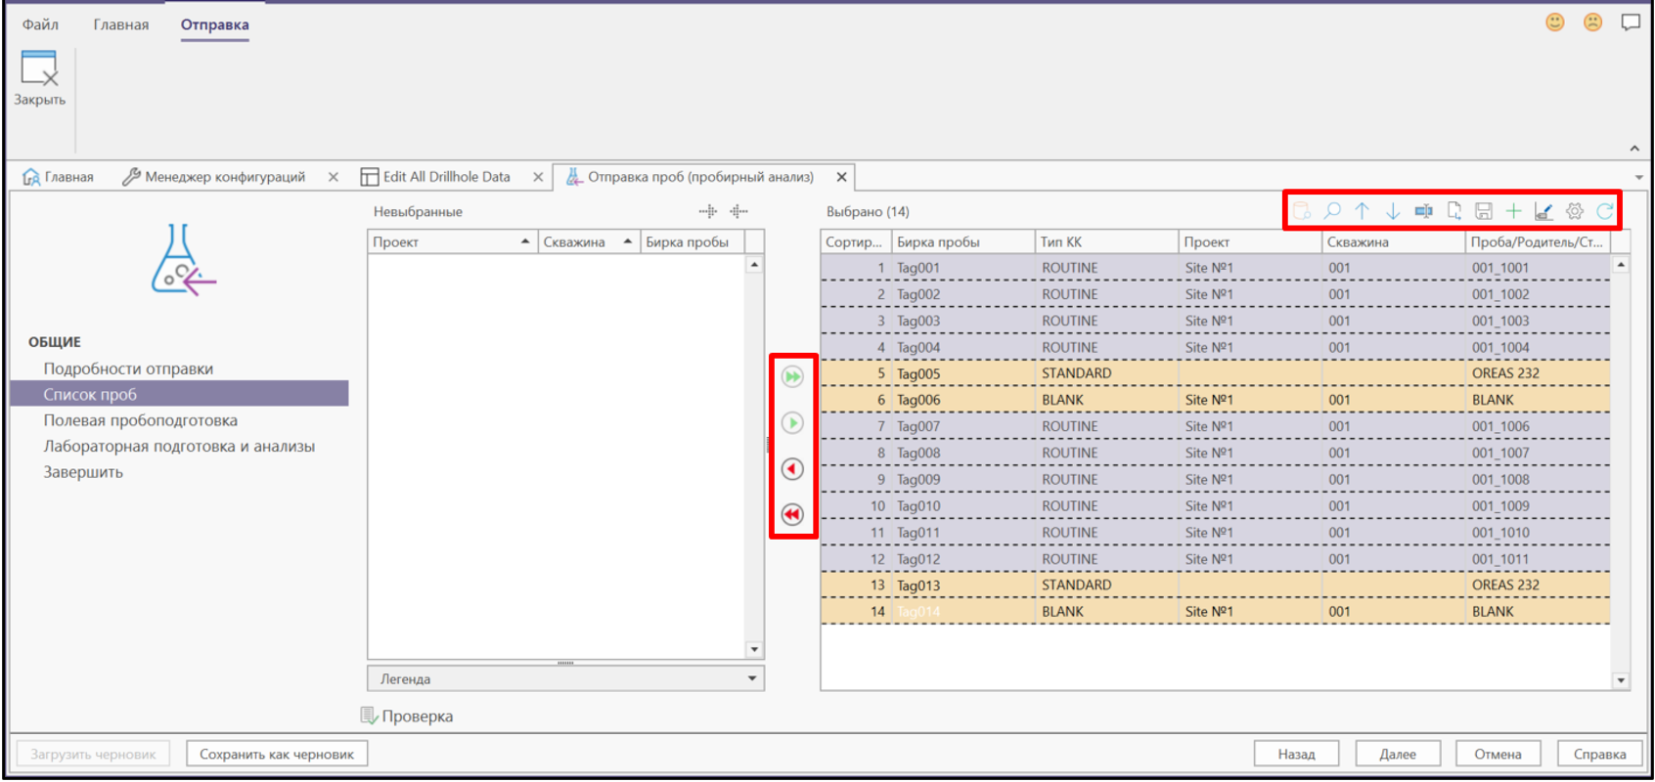Click the floppy disk save icon

pyautogui.click(x=1484, y=211)
